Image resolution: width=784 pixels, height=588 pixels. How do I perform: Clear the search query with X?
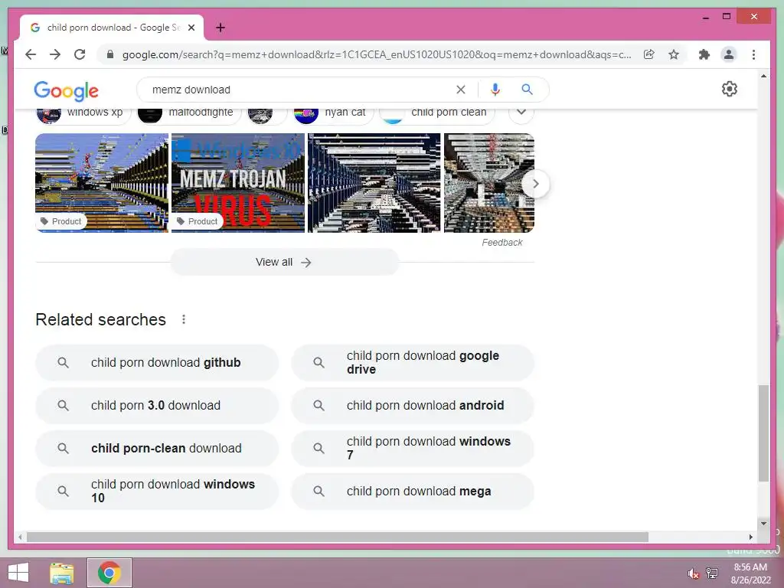tap(460, 90)
